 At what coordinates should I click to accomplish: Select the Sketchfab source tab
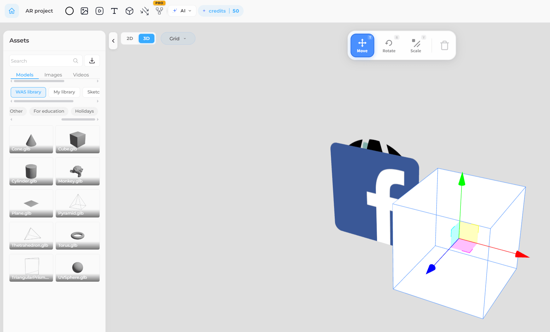pyautogui.click(x=92, y=92)
